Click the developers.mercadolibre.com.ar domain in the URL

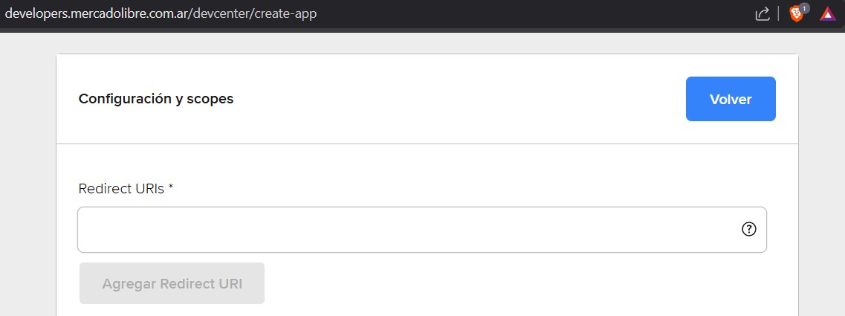pos(95,13)
